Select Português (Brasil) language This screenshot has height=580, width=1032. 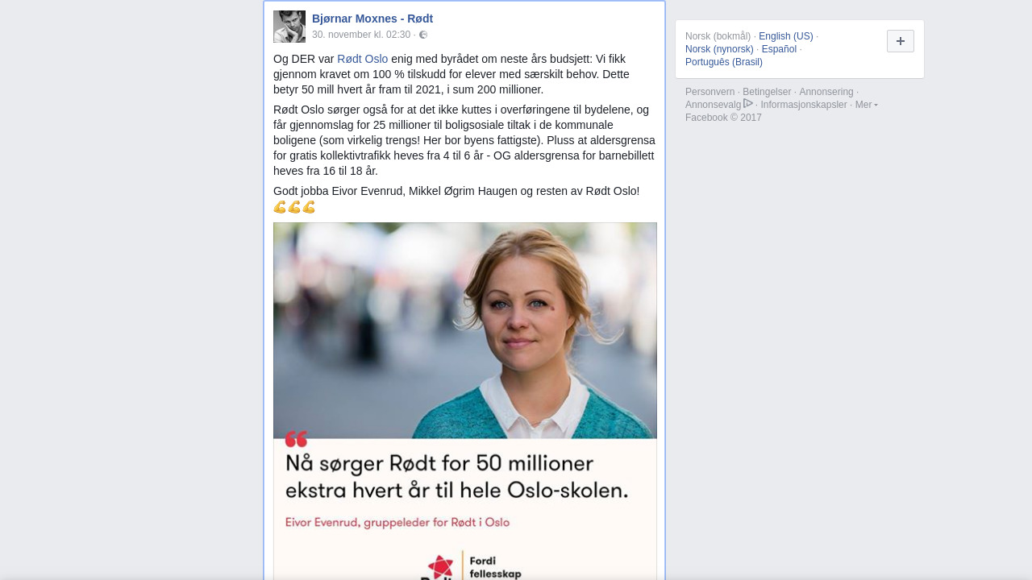(724, 62)
